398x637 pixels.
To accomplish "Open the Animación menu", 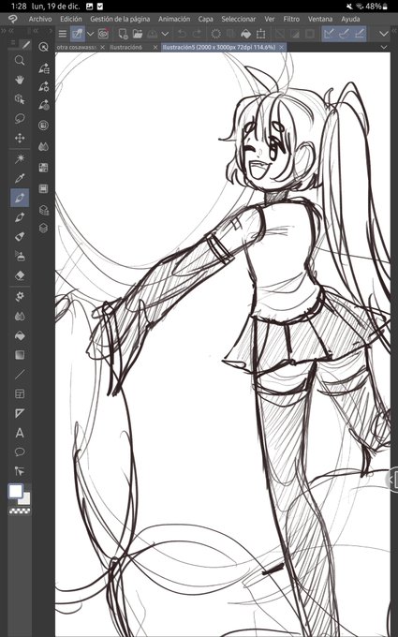I will point(174,19).
